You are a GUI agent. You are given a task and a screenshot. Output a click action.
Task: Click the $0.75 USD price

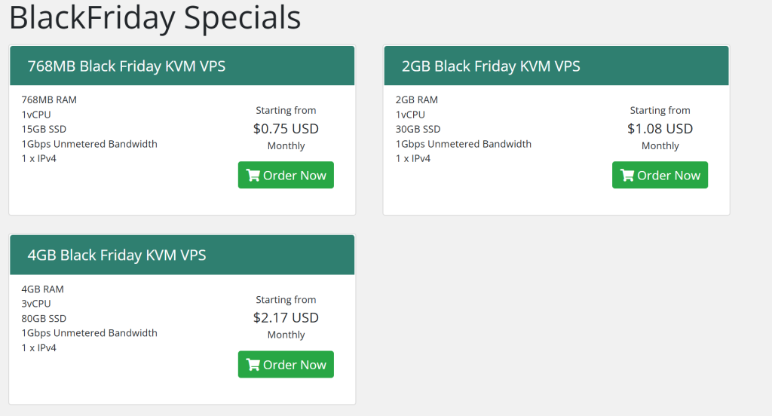tap(286, 128)
